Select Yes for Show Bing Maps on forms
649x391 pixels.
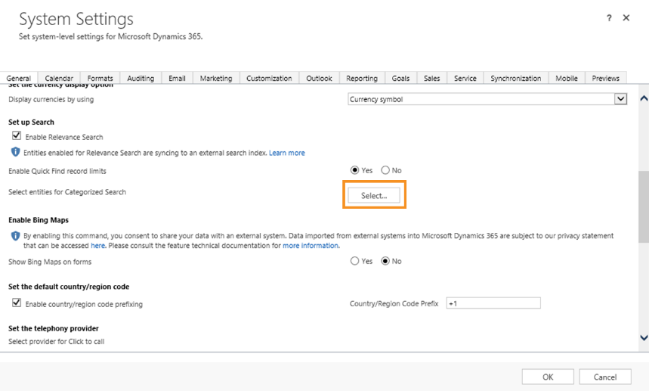coord(355,262)
